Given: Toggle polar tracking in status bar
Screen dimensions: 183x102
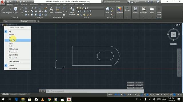Looking at the screenshot, I should pos(128,95).
